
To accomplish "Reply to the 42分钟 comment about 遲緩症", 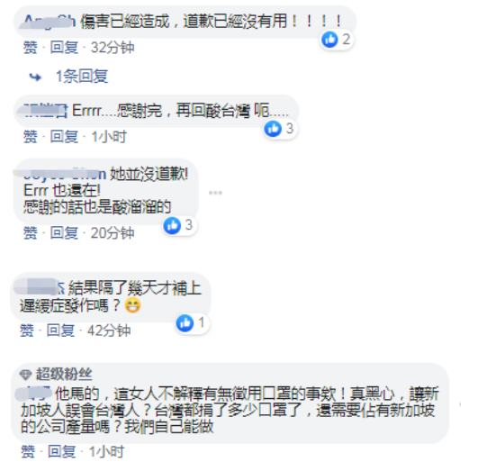I will click(60, 331).
